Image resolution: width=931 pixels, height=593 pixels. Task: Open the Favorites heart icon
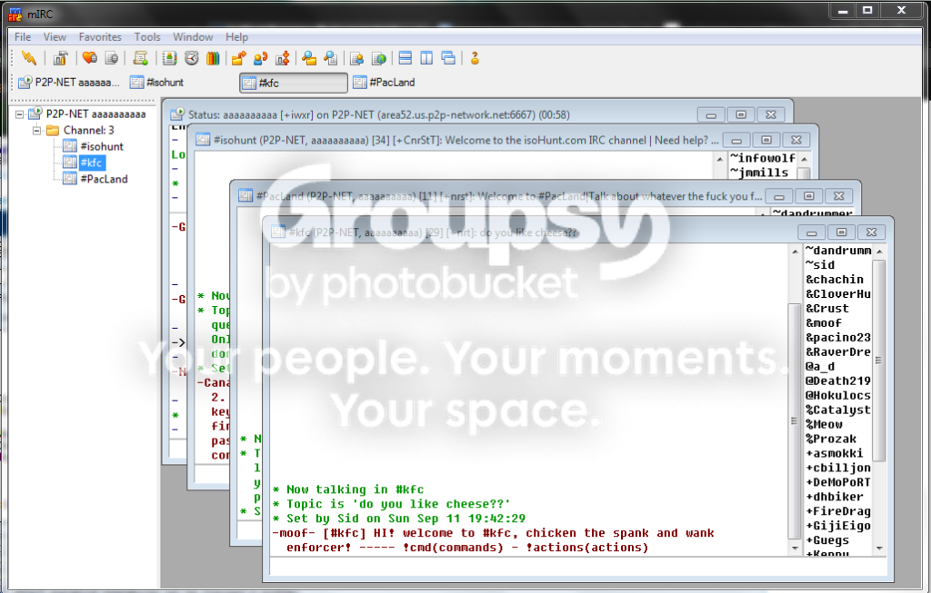90,58
